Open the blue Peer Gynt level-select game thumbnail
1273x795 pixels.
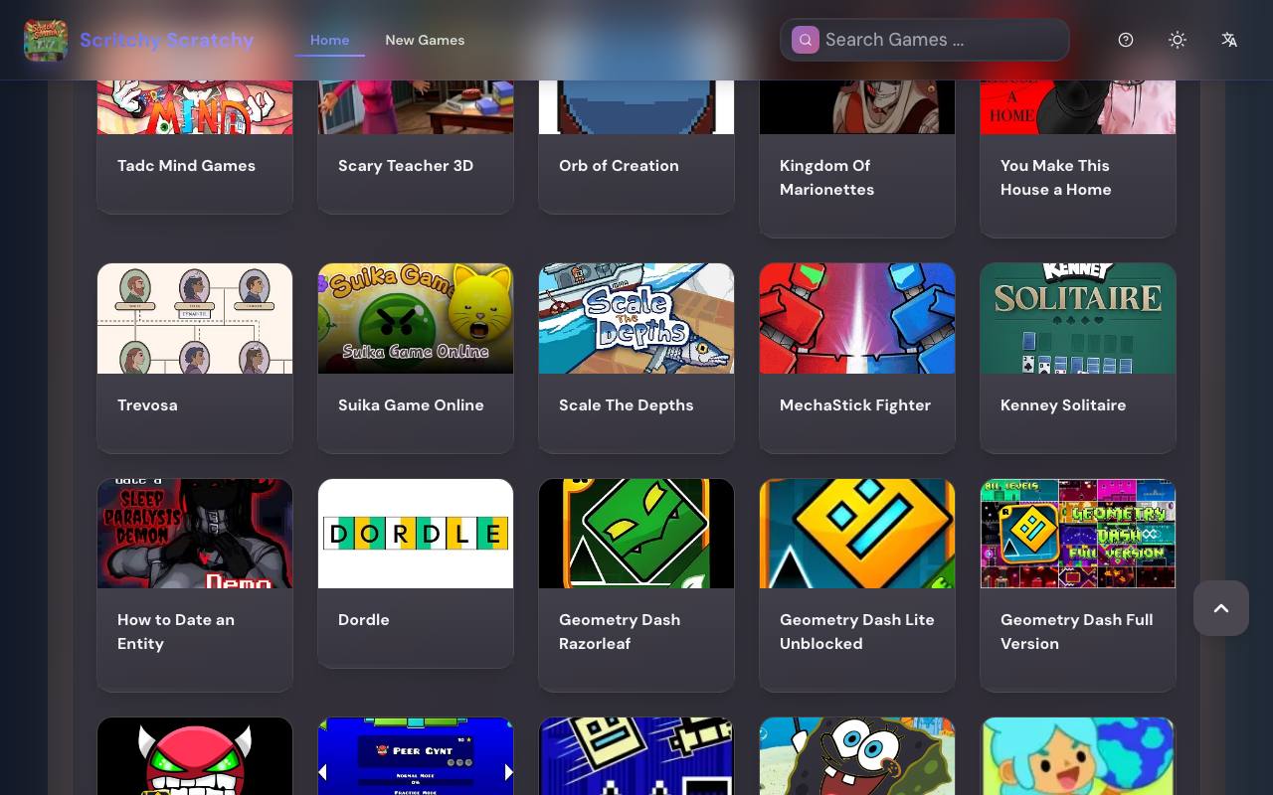(416, 756)
